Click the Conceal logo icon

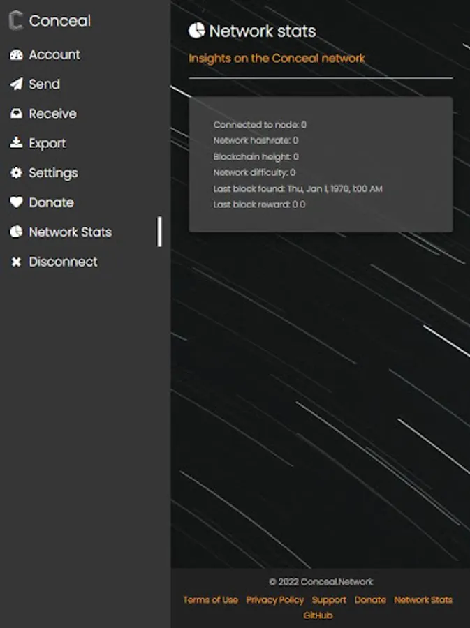point(16,20)
